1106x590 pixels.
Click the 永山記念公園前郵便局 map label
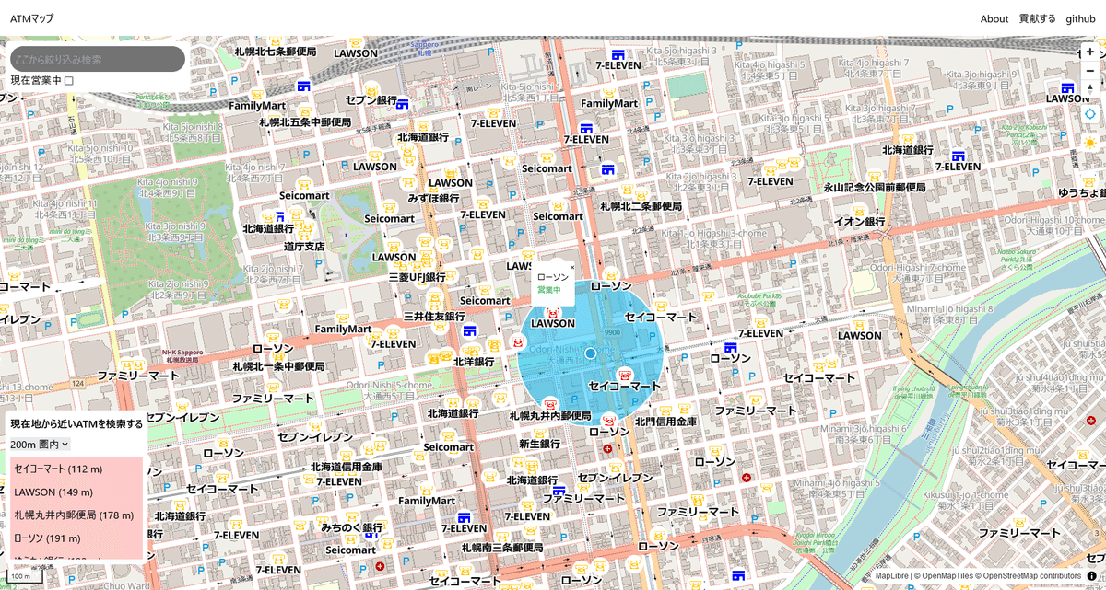pyautogui.click(x=874, y=188)
